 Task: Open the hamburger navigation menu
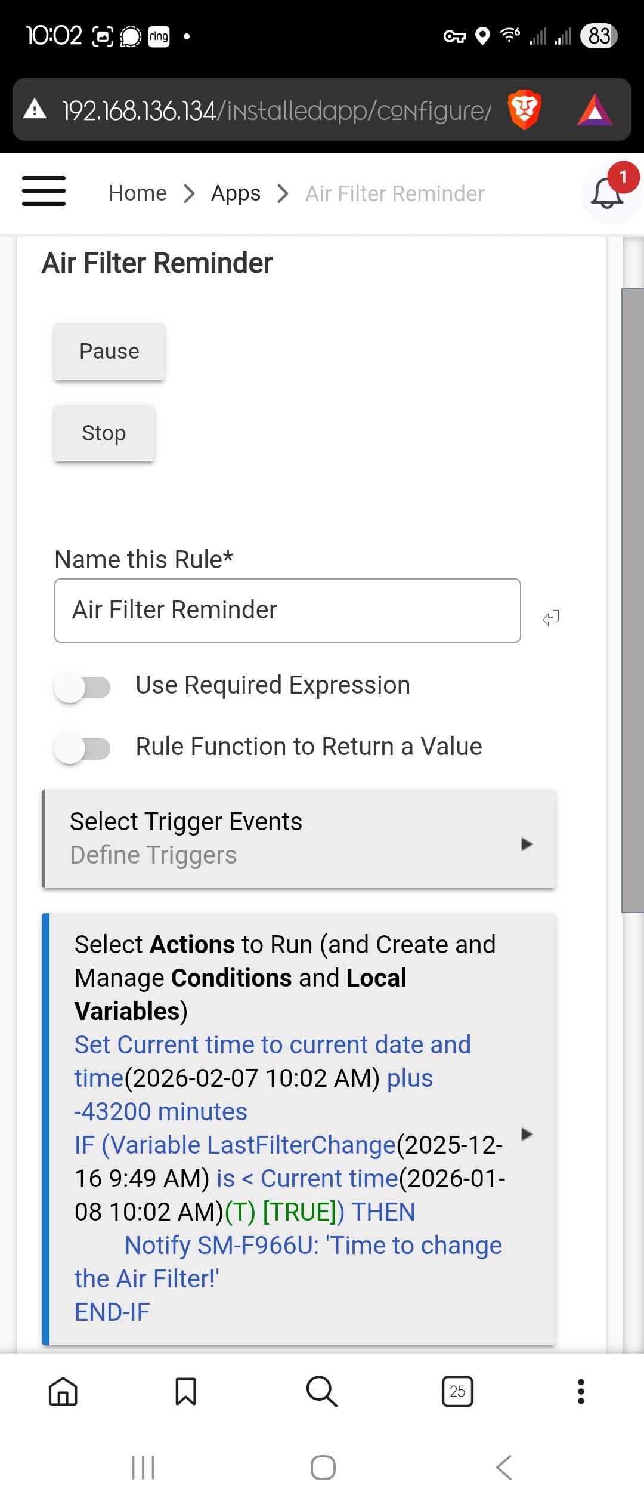(44, 192)
